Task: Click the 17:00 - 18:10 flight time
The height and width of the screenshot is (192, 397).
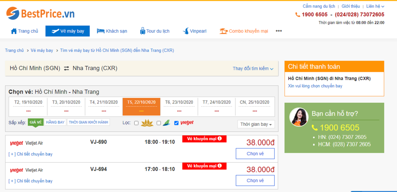Action: click(160, 169)
